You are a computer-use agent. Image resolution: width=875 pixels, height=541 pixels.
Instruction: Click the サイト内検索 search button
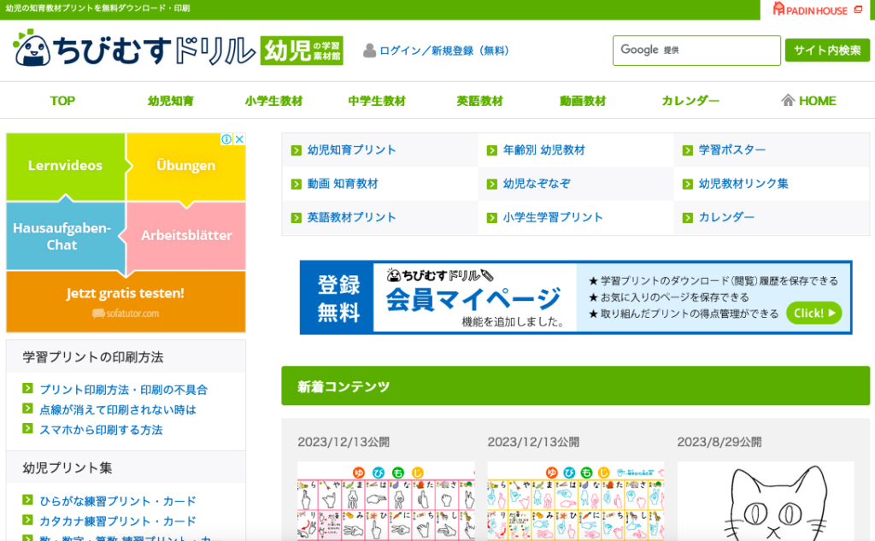[x=827, y=50]
